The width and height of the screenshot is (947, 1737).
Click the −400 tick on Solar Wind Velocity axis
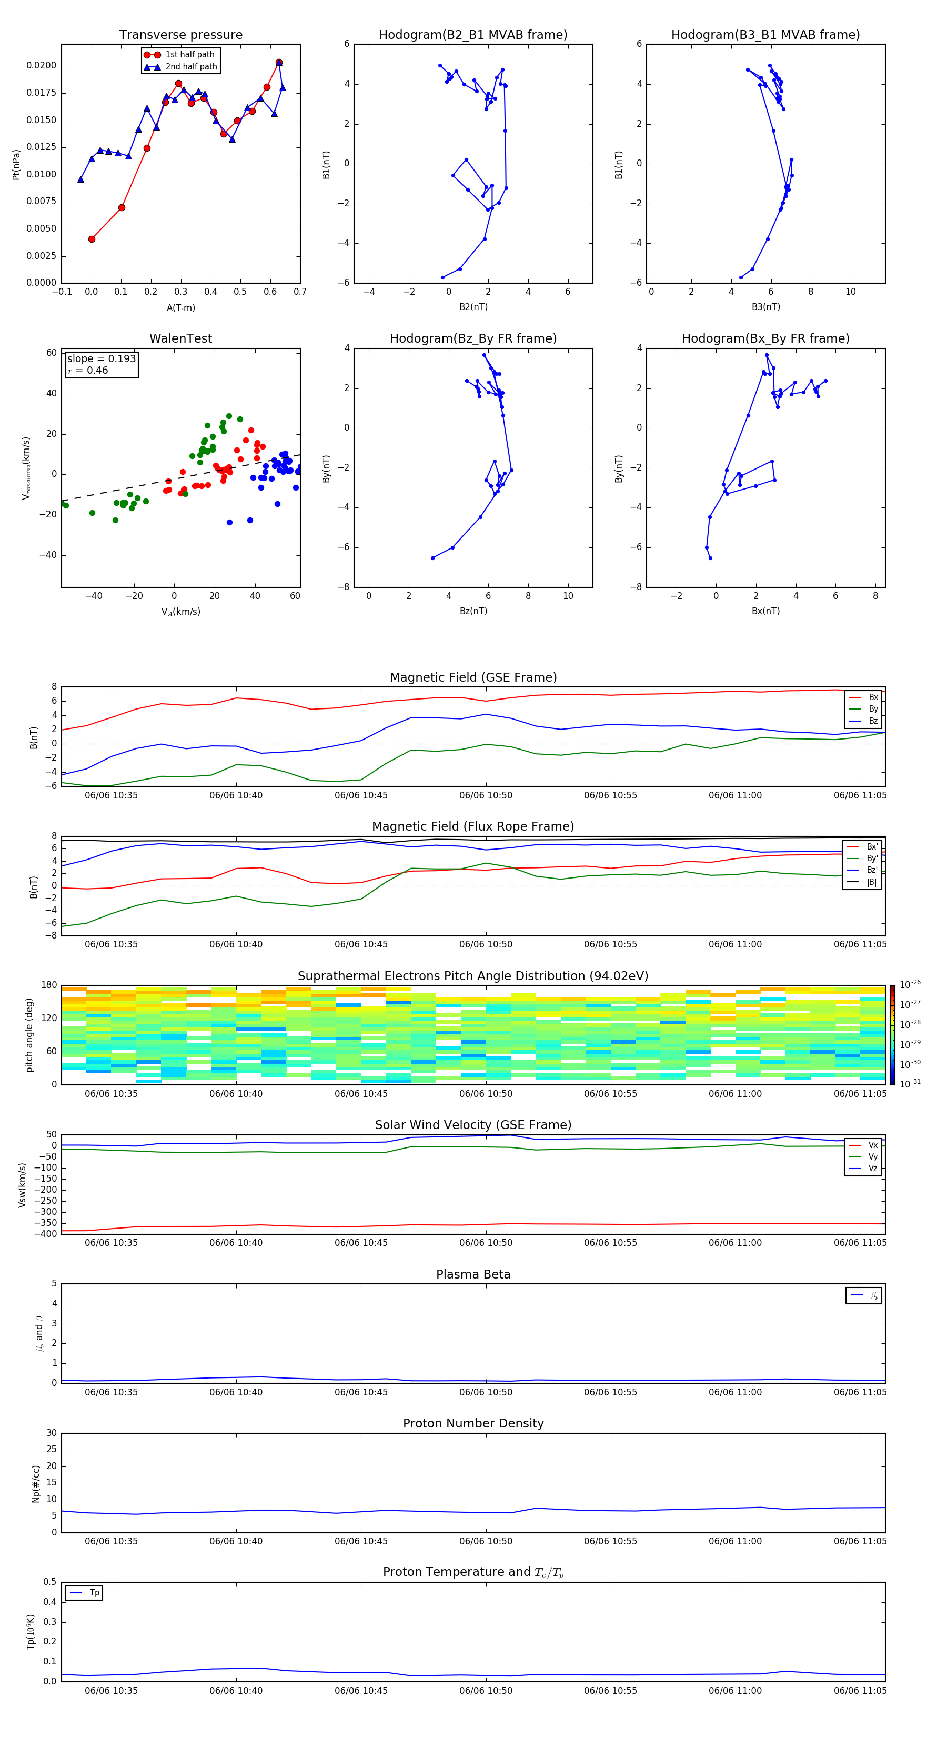pos(45,1234)
